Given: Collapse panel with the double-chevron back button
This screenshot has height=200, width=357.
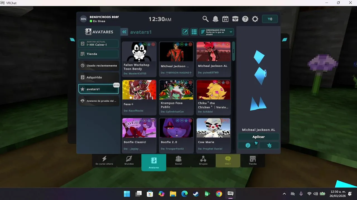Looking at the screenshot, I should [x=124, y=32].
